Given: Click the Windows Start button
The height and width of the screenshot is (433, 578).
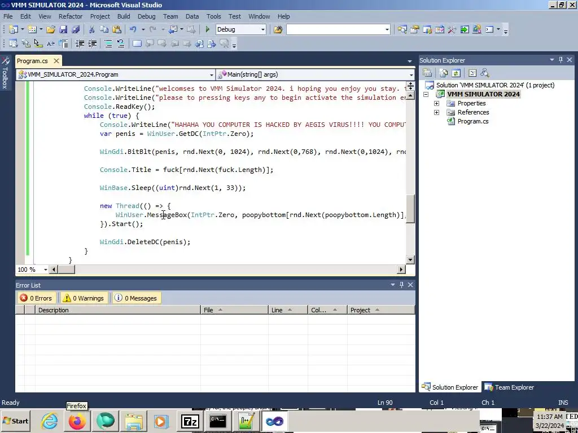Looking at the screenshot, I should tap(16, 421).
